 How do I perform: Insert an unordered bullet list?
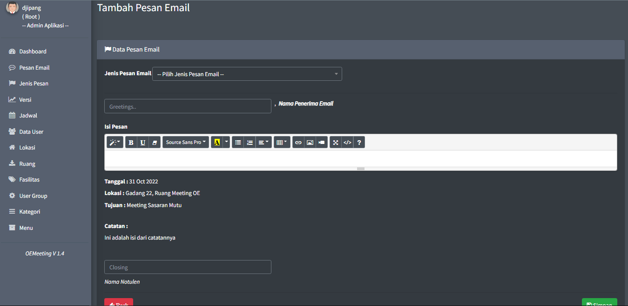(x=238, y=143)
